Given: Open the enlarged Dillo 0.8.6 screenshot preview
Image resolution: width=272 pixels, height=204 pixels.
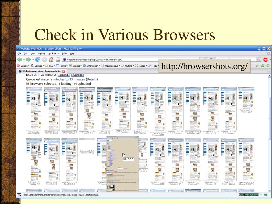Looking at the screenshot, I should 122,164.
